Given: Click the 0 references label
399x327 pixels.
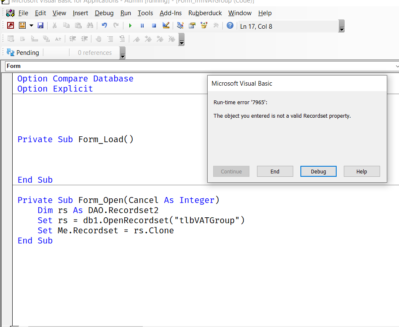Looking at the screenshot, I should (95, 52).
